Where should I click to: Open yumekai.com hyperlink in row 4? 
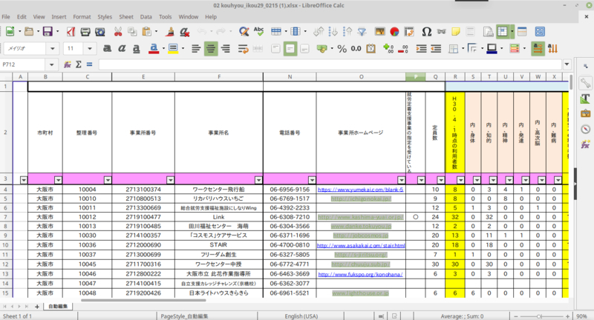360,190
